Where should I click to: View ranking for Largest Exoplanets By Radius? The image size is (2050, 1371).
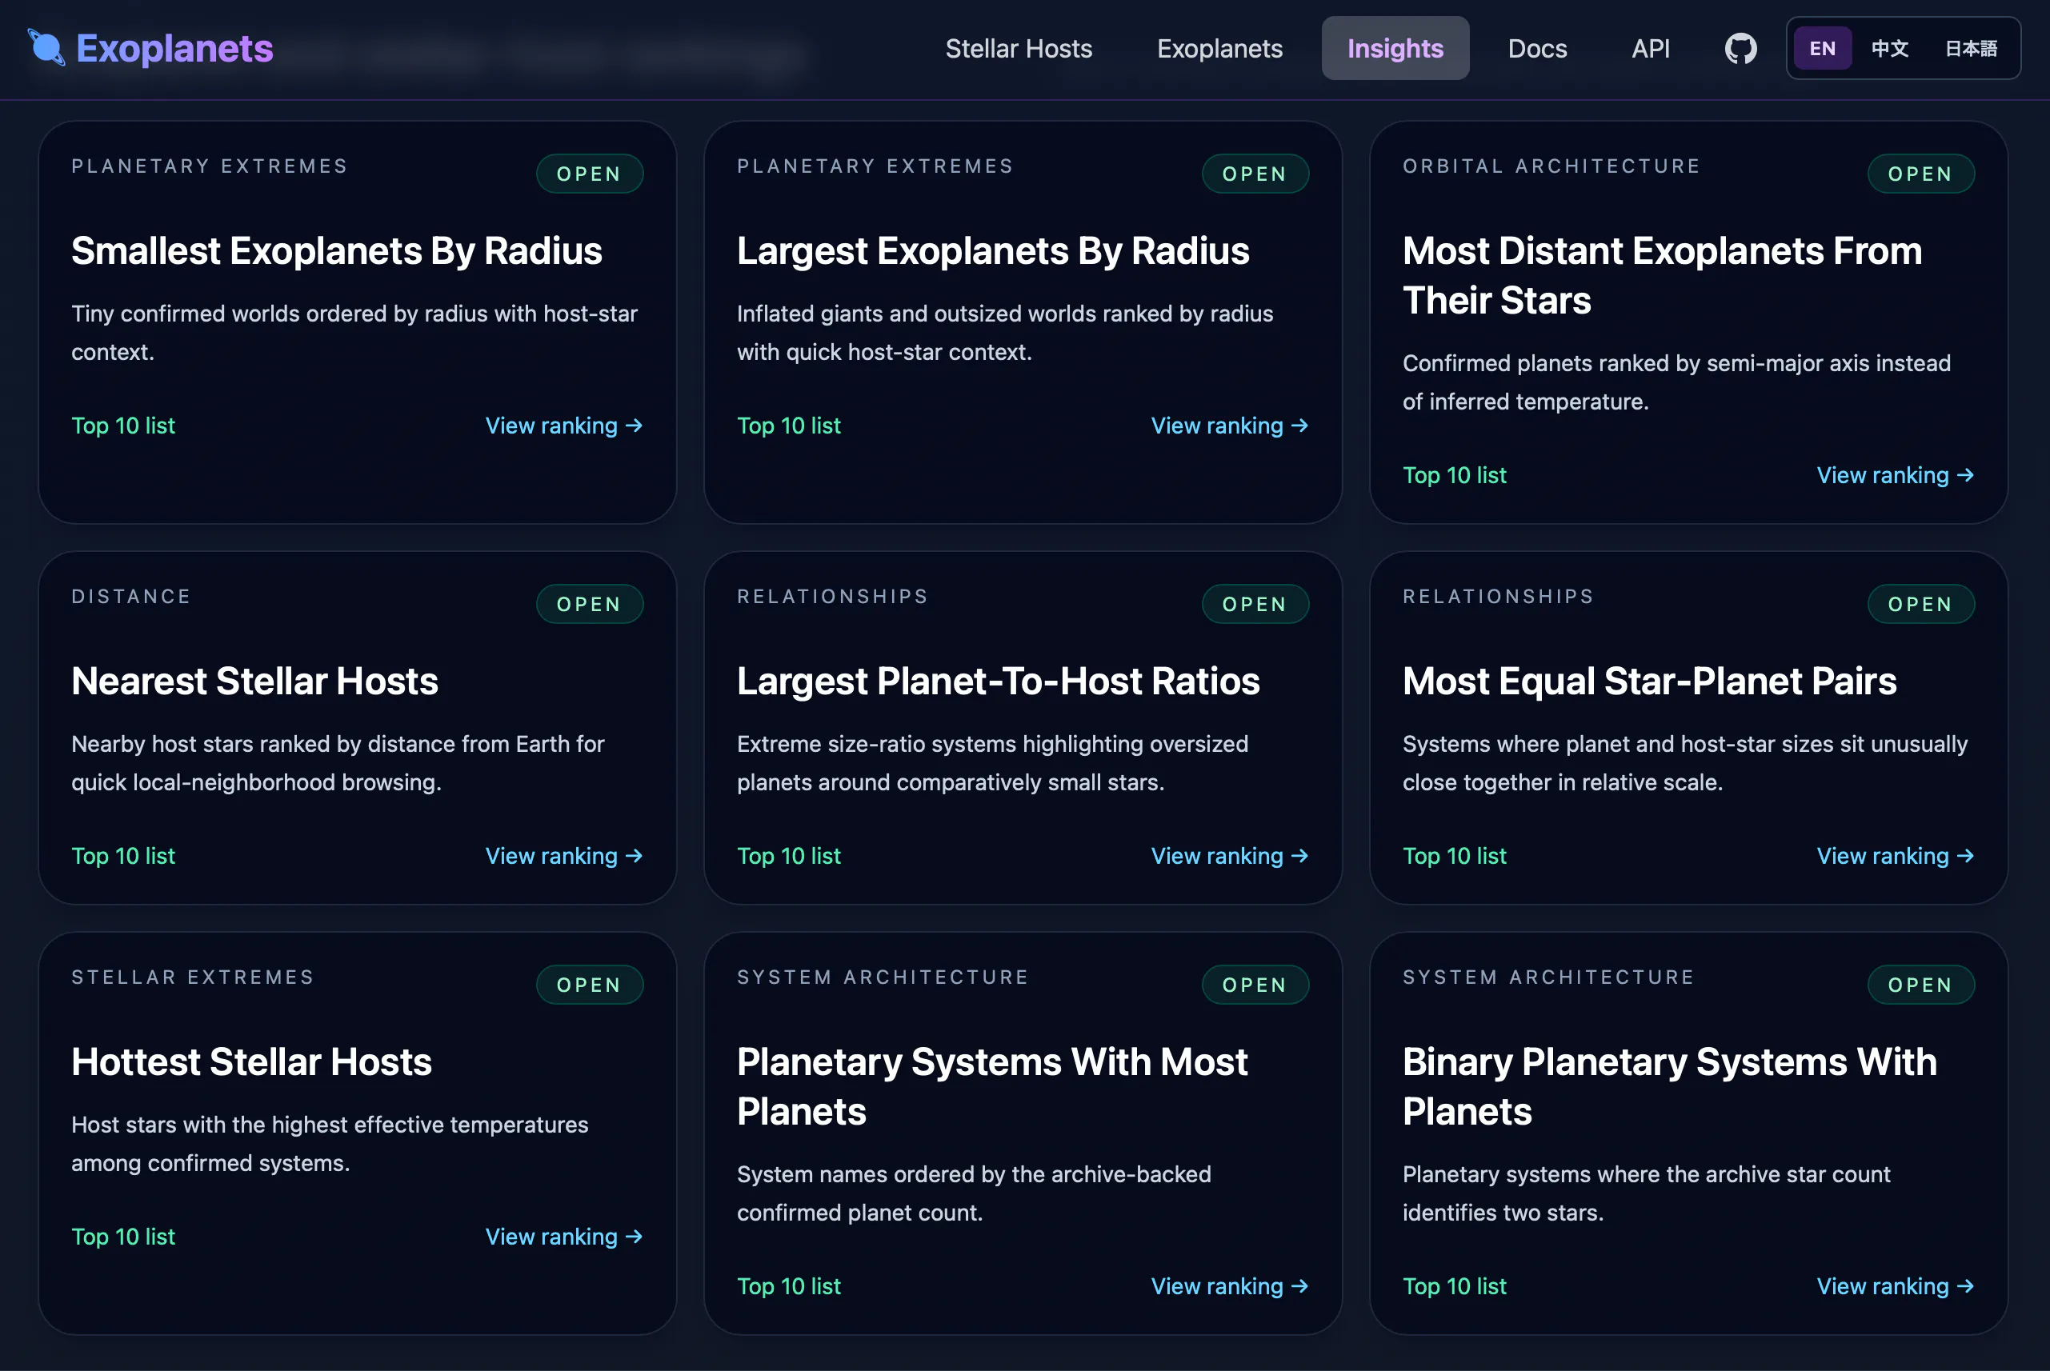point(1230,426)
